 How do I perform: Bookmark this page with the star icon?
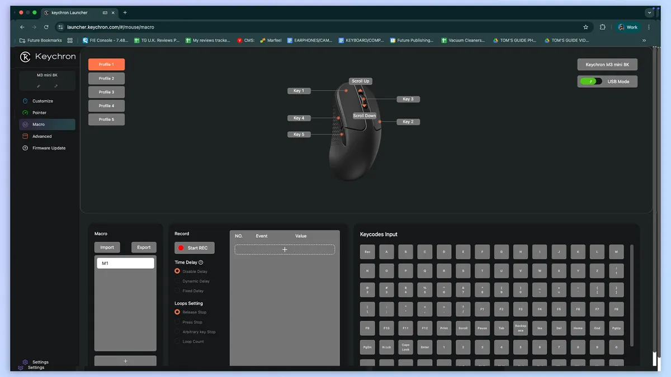pos(585,27)
